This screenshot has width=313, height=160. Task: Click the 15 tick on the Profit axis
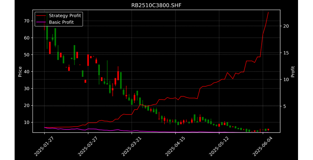[x=286, y=53]
